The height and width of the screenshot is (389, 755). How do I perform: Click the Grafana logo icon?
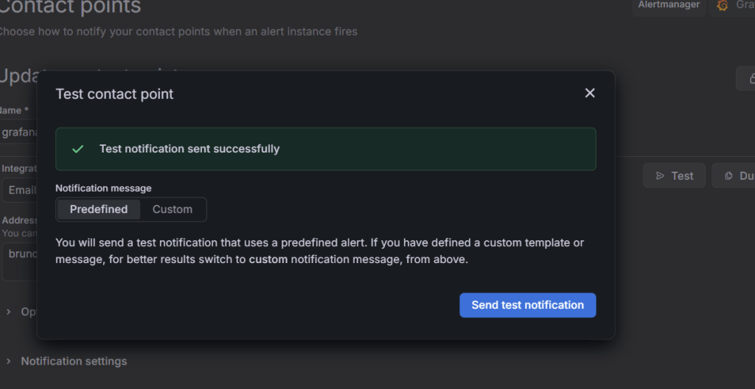click(x=723, y=5)
